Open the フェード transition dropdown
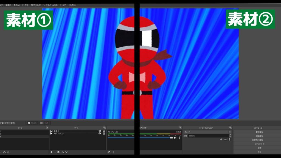Viewport: 281px width, 158px height. 207,132
